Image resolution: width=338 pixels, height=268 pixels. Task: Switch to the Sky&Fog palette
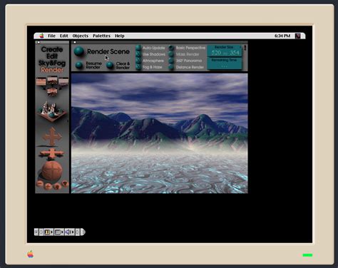coord(52,63)
